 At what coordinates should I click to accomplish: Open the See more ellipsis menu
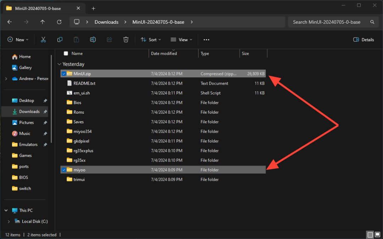pyautogui.click(x=206, y=40)
